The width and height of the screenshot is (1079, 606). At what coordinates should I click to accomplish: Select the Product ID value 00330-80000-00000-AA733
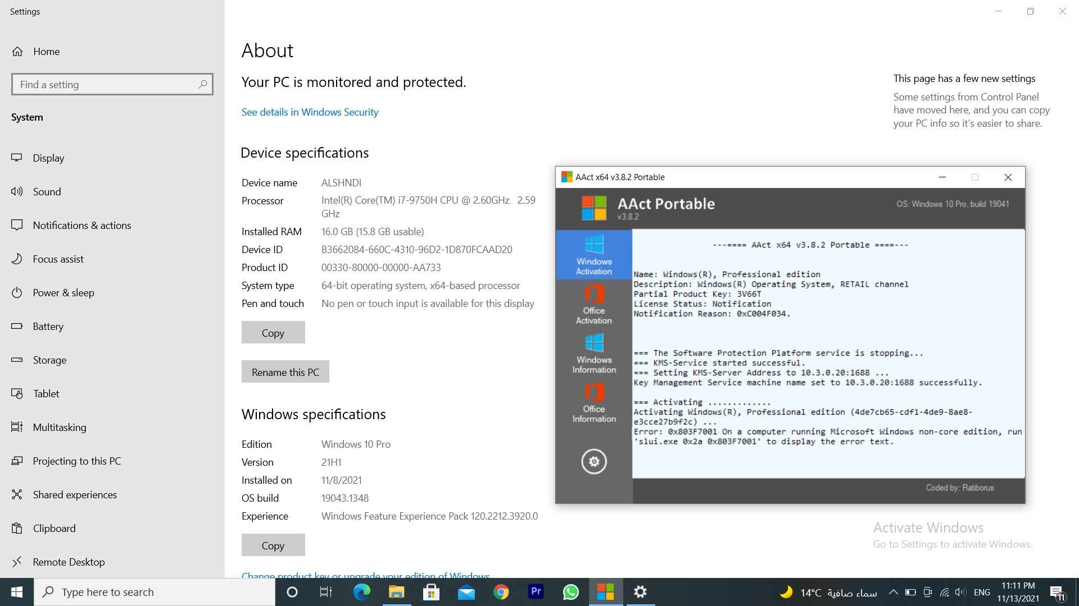click(381, 268)
